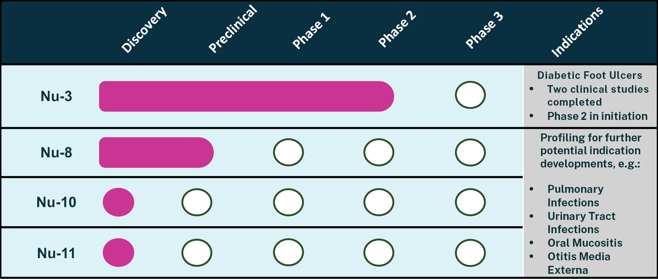Click the Indications column header
This screenshot has height=279, width=658.
[x=577, y=32]
